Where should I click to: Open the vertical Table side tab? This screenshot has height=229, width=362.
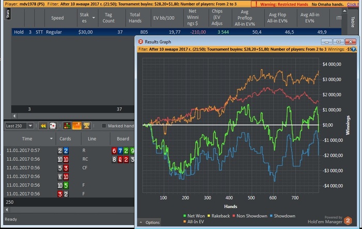353,22
